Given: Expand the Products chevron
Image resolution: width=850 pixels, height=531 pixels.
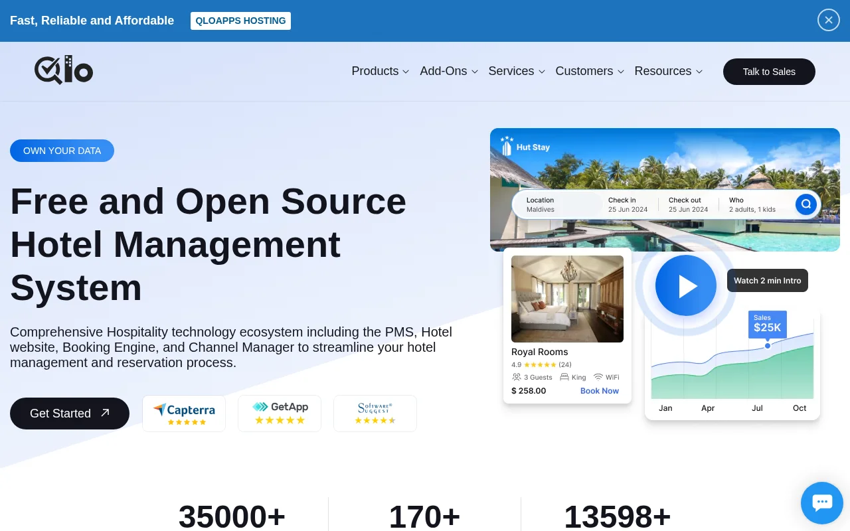Looking at the screenshot, I should (x=406, y=72).
